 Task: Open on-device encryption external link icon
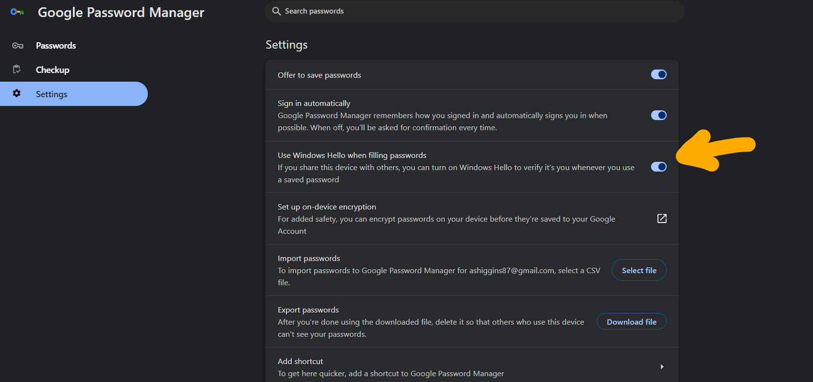(x=662, y=218)
